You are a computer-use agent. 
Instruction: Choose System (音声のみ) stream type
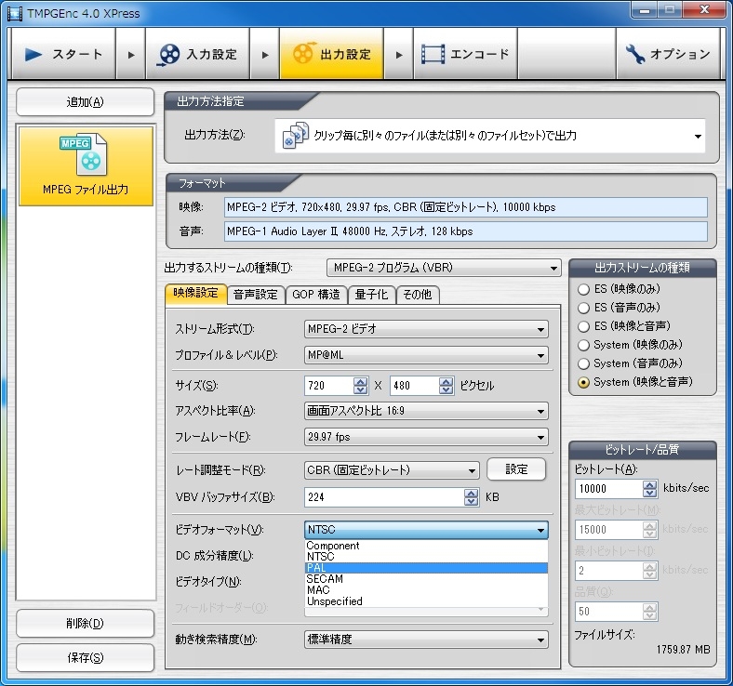click(x=584, y=363)
